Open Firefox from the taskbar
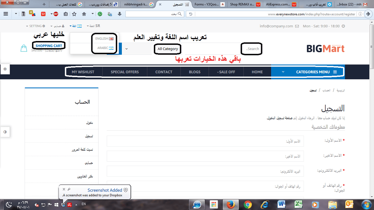Image resolution: width=374 pixels, height=210 pixels. 230,204
